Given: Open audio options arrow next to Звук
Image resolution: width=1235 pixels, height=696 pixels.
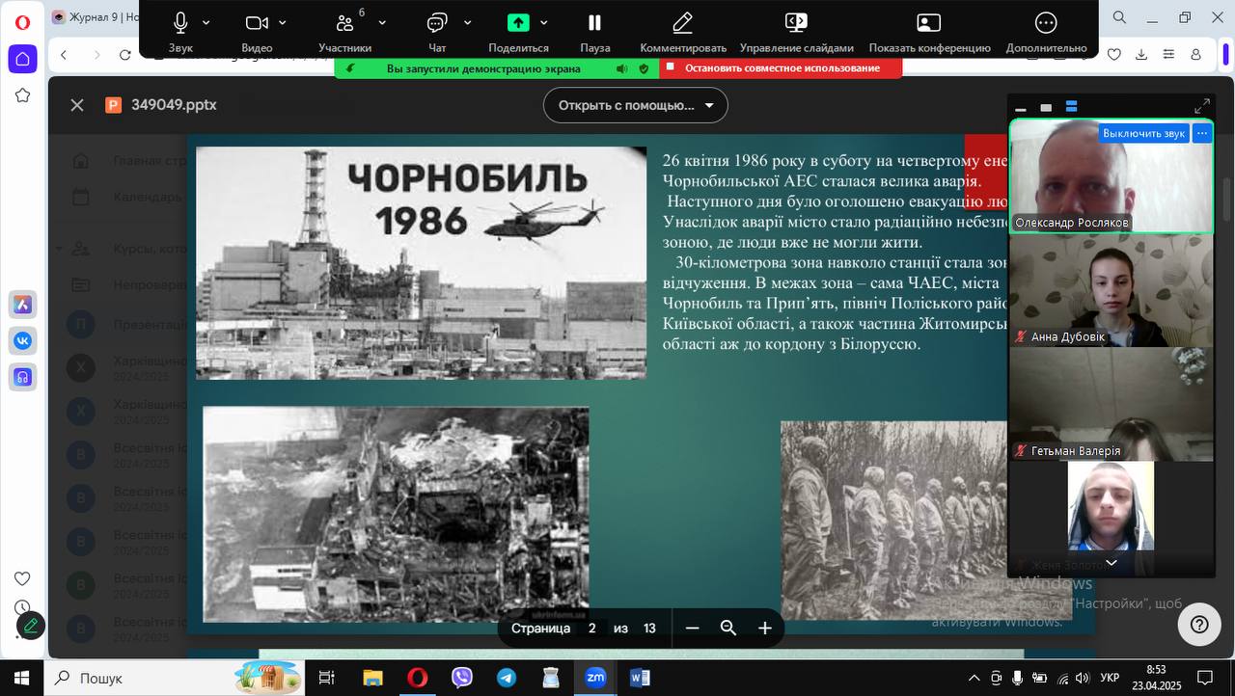Looking at the screenshot, I should 206,22.
